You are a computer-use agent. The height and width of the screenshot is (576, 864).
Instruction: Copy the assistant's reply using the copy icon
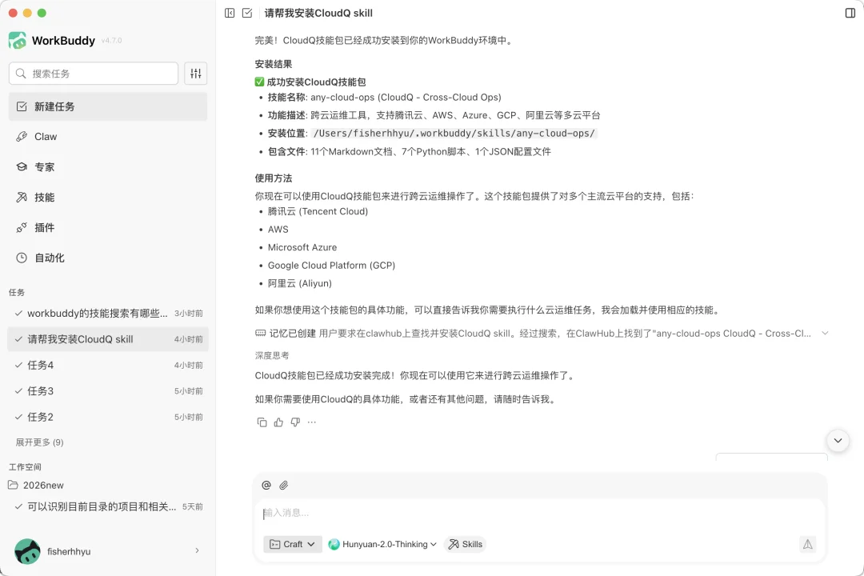[262, 422]
